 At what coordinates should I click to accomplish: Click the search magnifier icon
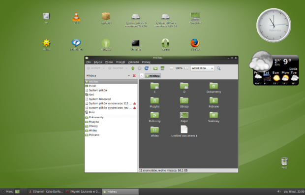[x=219, y=68]
